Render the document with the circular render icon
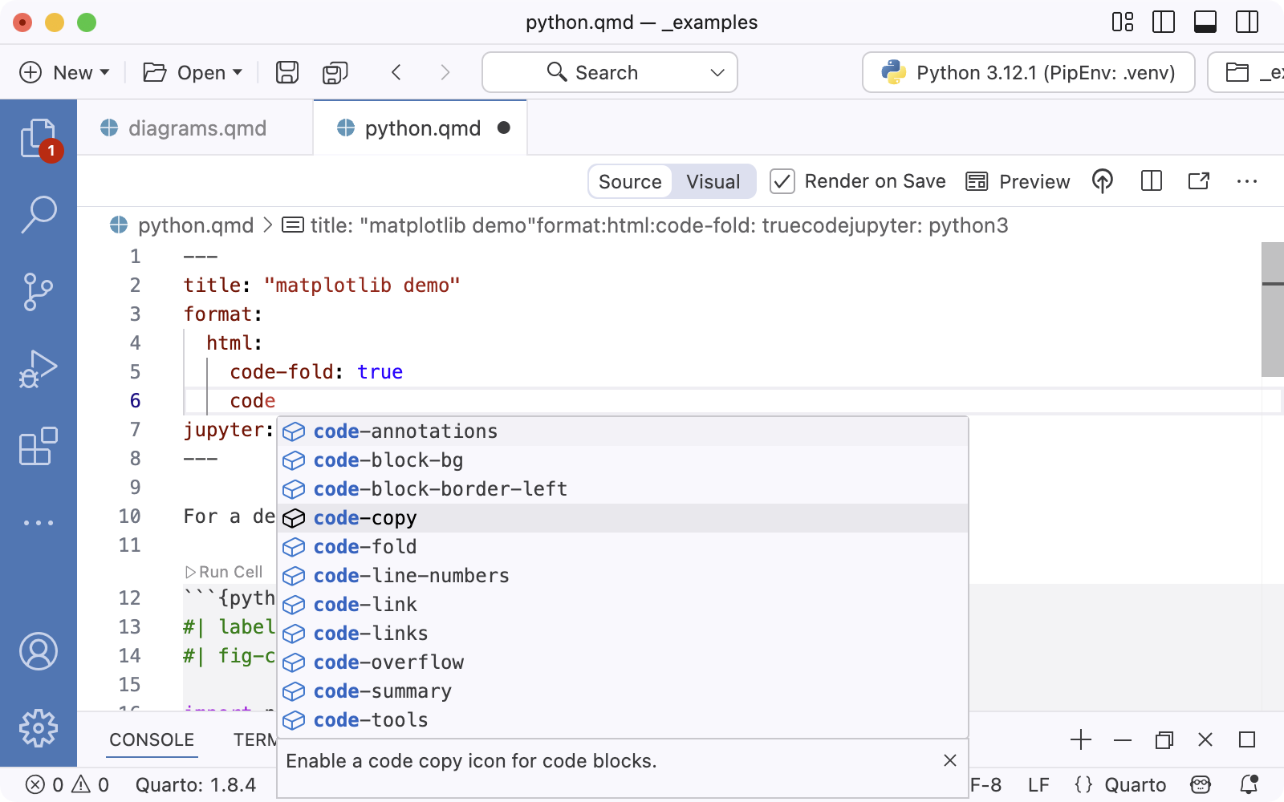1284x802 pixels. coord(1102,181)
